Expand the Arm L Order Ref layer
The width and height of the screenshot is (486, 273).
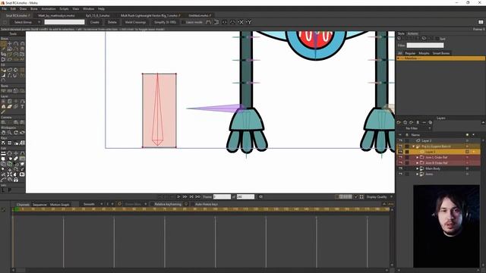(x=417, y=158)
